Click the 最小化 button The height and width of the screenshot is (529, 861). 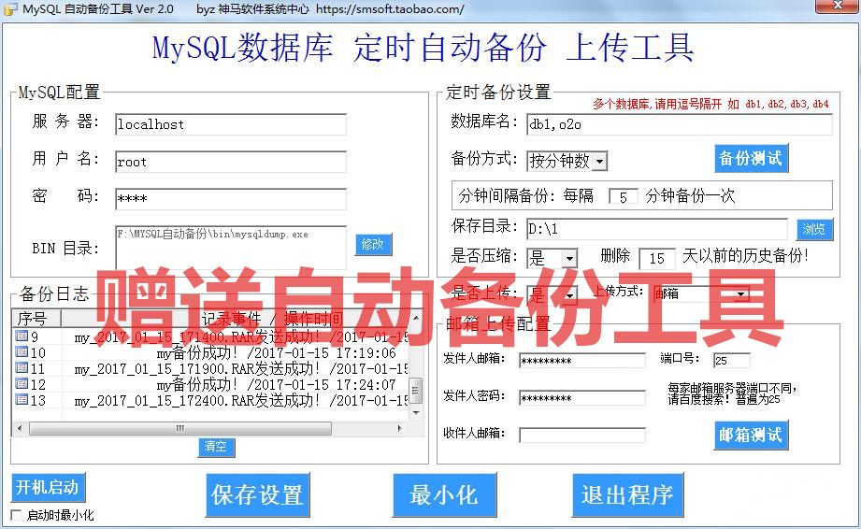point(444,495)
